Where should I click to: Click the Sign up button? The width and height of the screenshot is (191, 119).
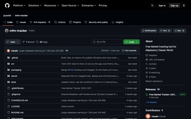pyautogui.click(x=174, y=5)
